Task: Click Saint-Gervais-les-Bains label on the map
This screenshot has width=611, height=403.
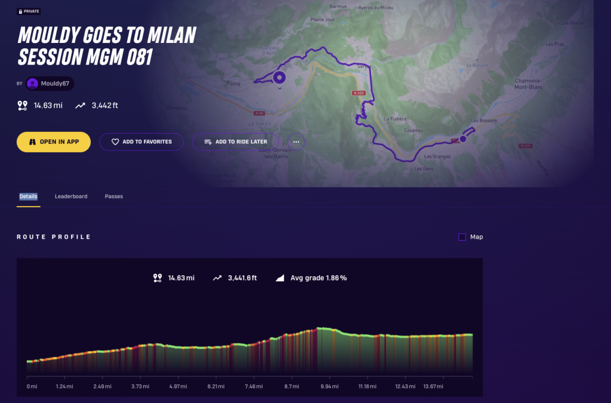Action: (276, 153)
